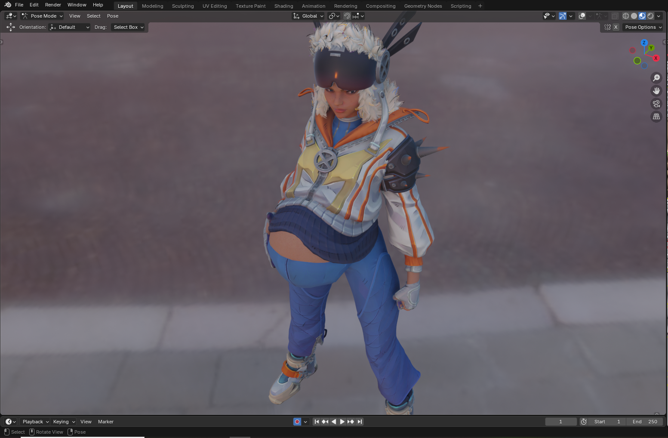The image size is (668, 438).
Task: Open the Playback dropdown in timeline
Action: pos(36,422)
